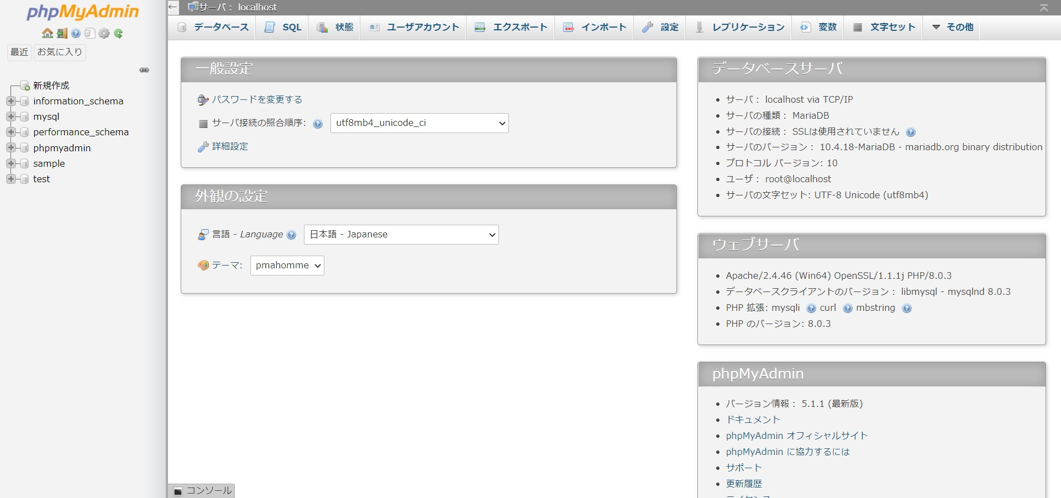Open the その他 more menu
This screenshot has height=498, width=1061.
coord(952,27)
